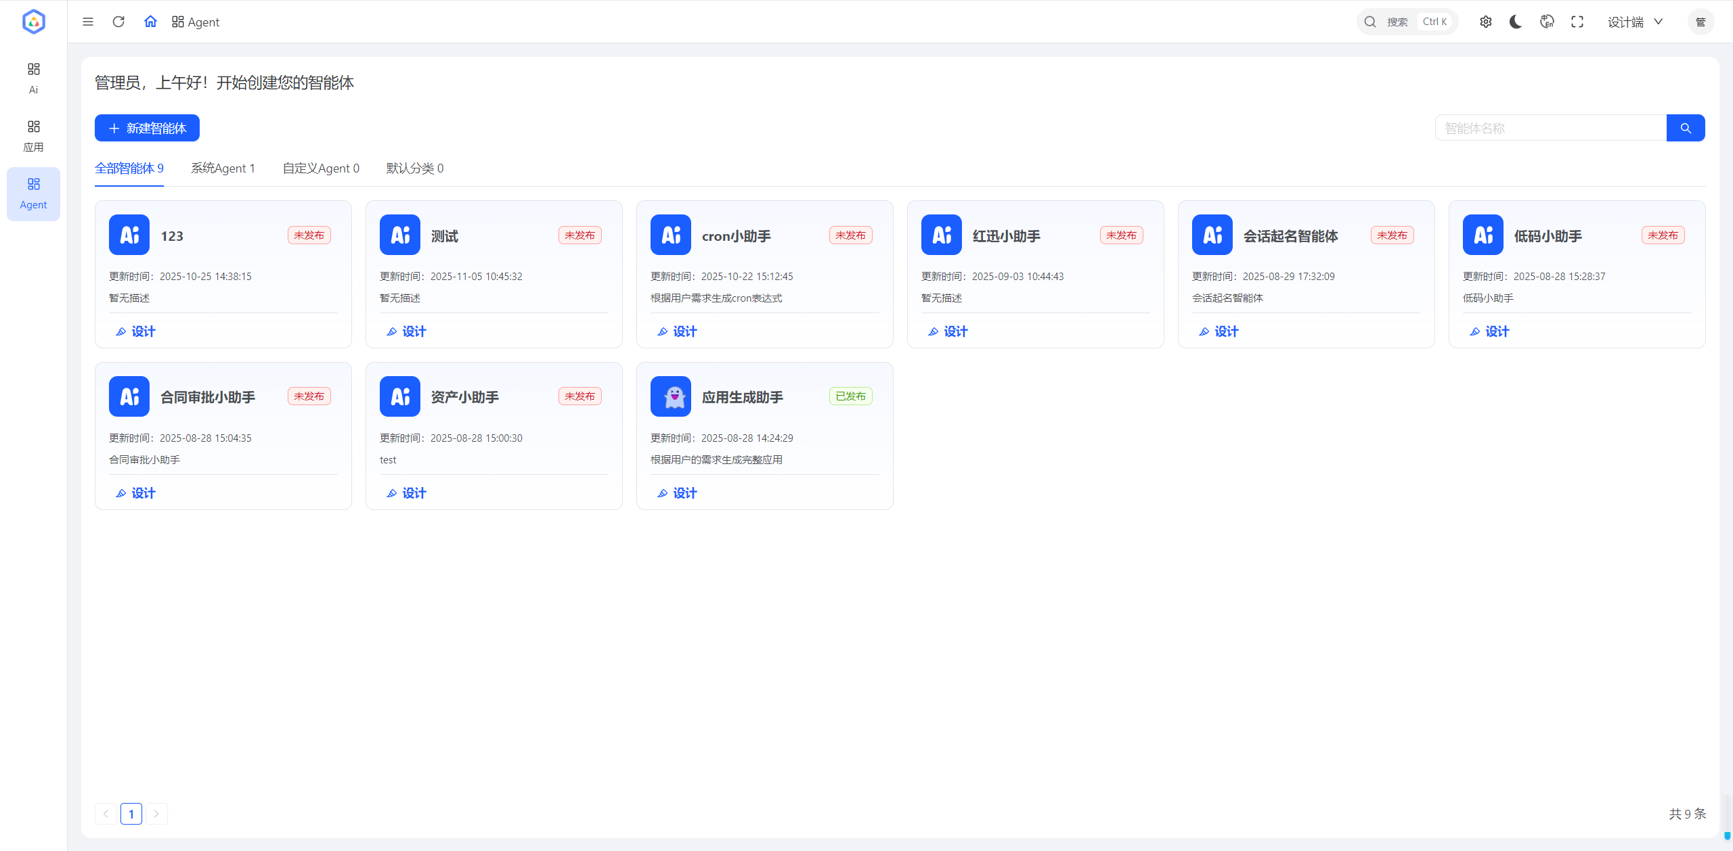Click the blue search magnifier button
This screenshot has height=851, width=1733.
[x=1686, y=128]
